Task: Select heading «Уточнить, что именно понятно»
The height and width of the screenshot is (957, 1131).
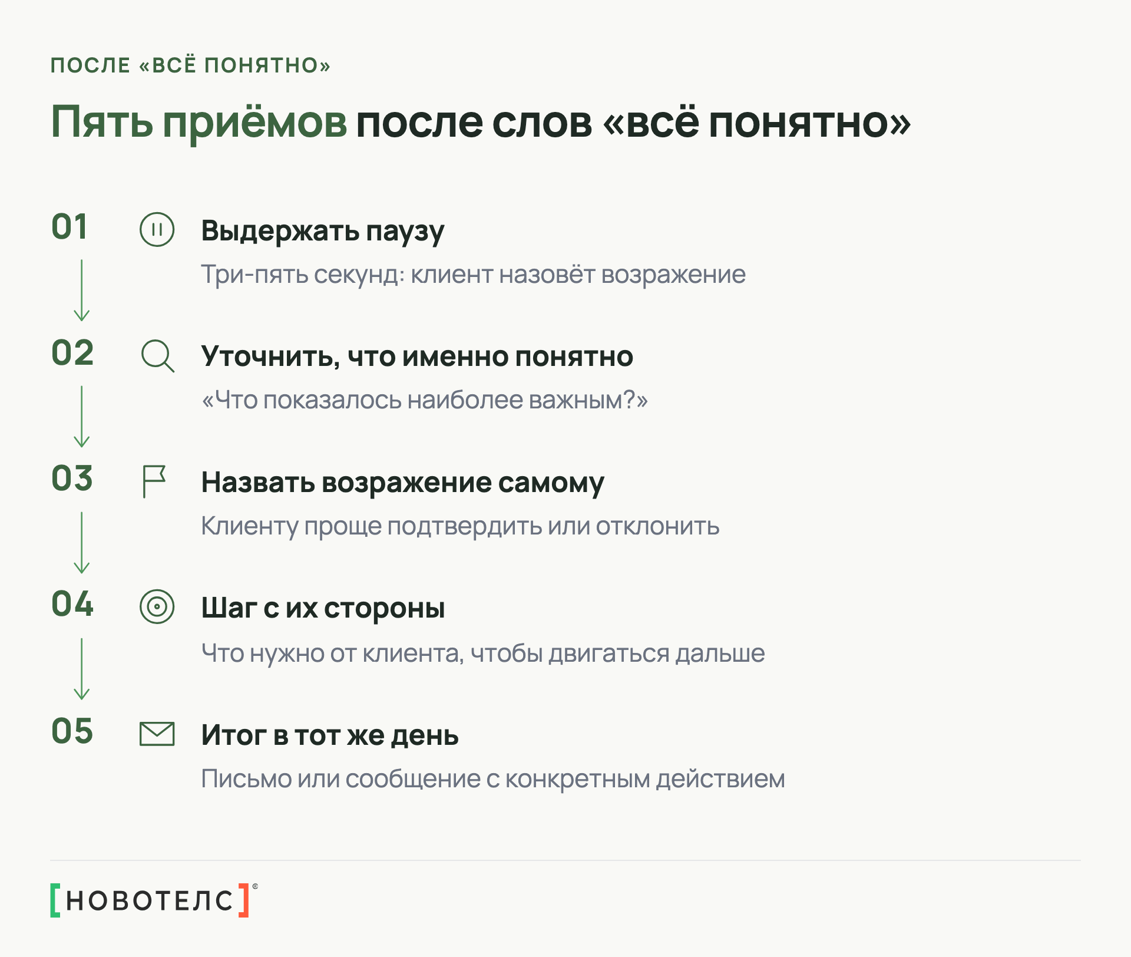Action: [x=417, y=357]
